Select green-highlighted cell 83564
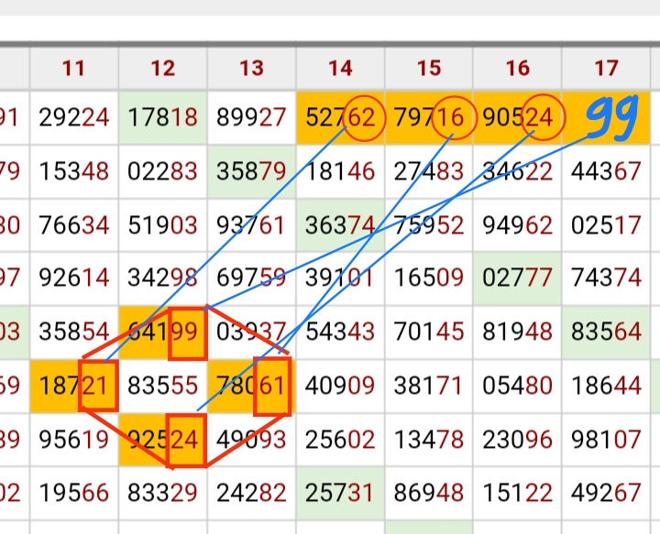660x534 pixels. pyautogui.click(x=606, y=332)
